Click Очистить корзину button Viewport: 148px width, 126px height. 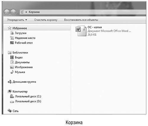click(x=46, y=20)
